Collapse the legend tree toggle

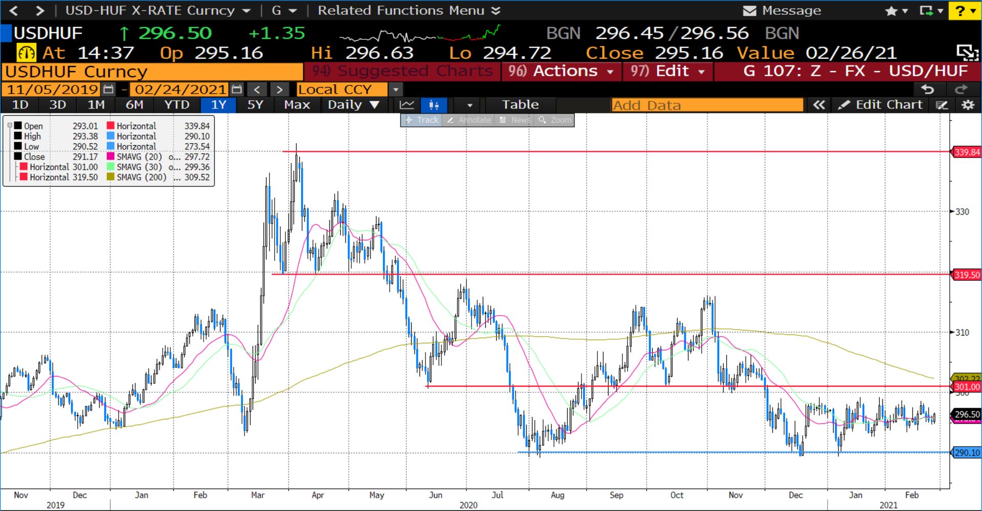pyautogui.click(x=9, y=125)
